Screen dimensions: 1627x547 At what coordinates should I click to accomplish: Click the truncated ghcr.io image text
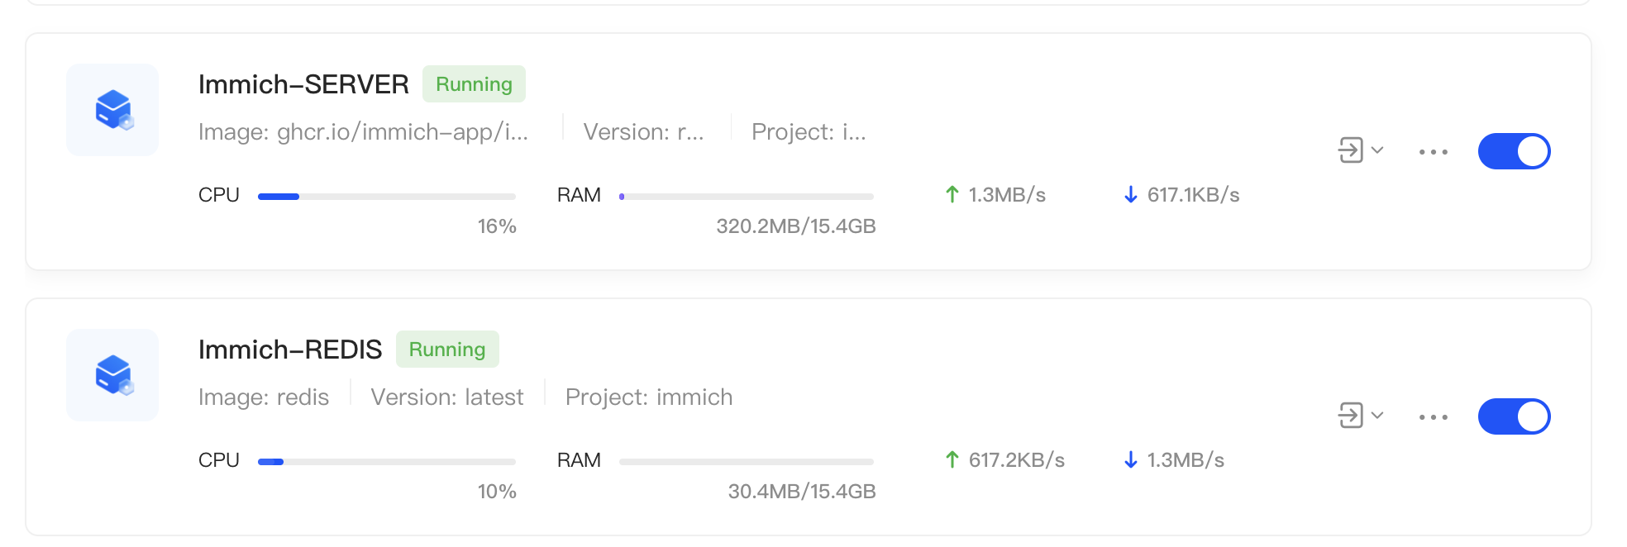pos(363,132)
